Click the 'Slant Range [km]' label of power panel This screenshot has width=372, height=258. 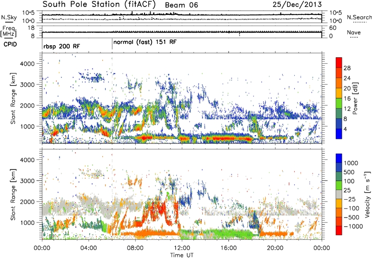13,98
